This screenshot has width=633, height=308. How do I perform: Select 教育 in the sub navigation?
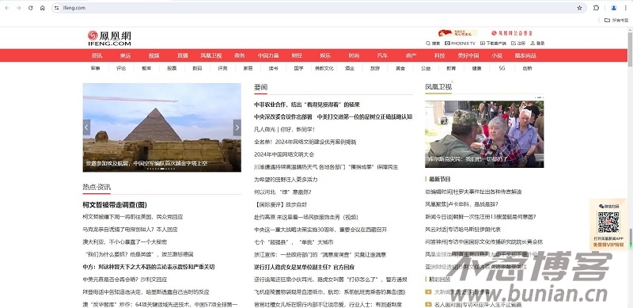[451, 68]
